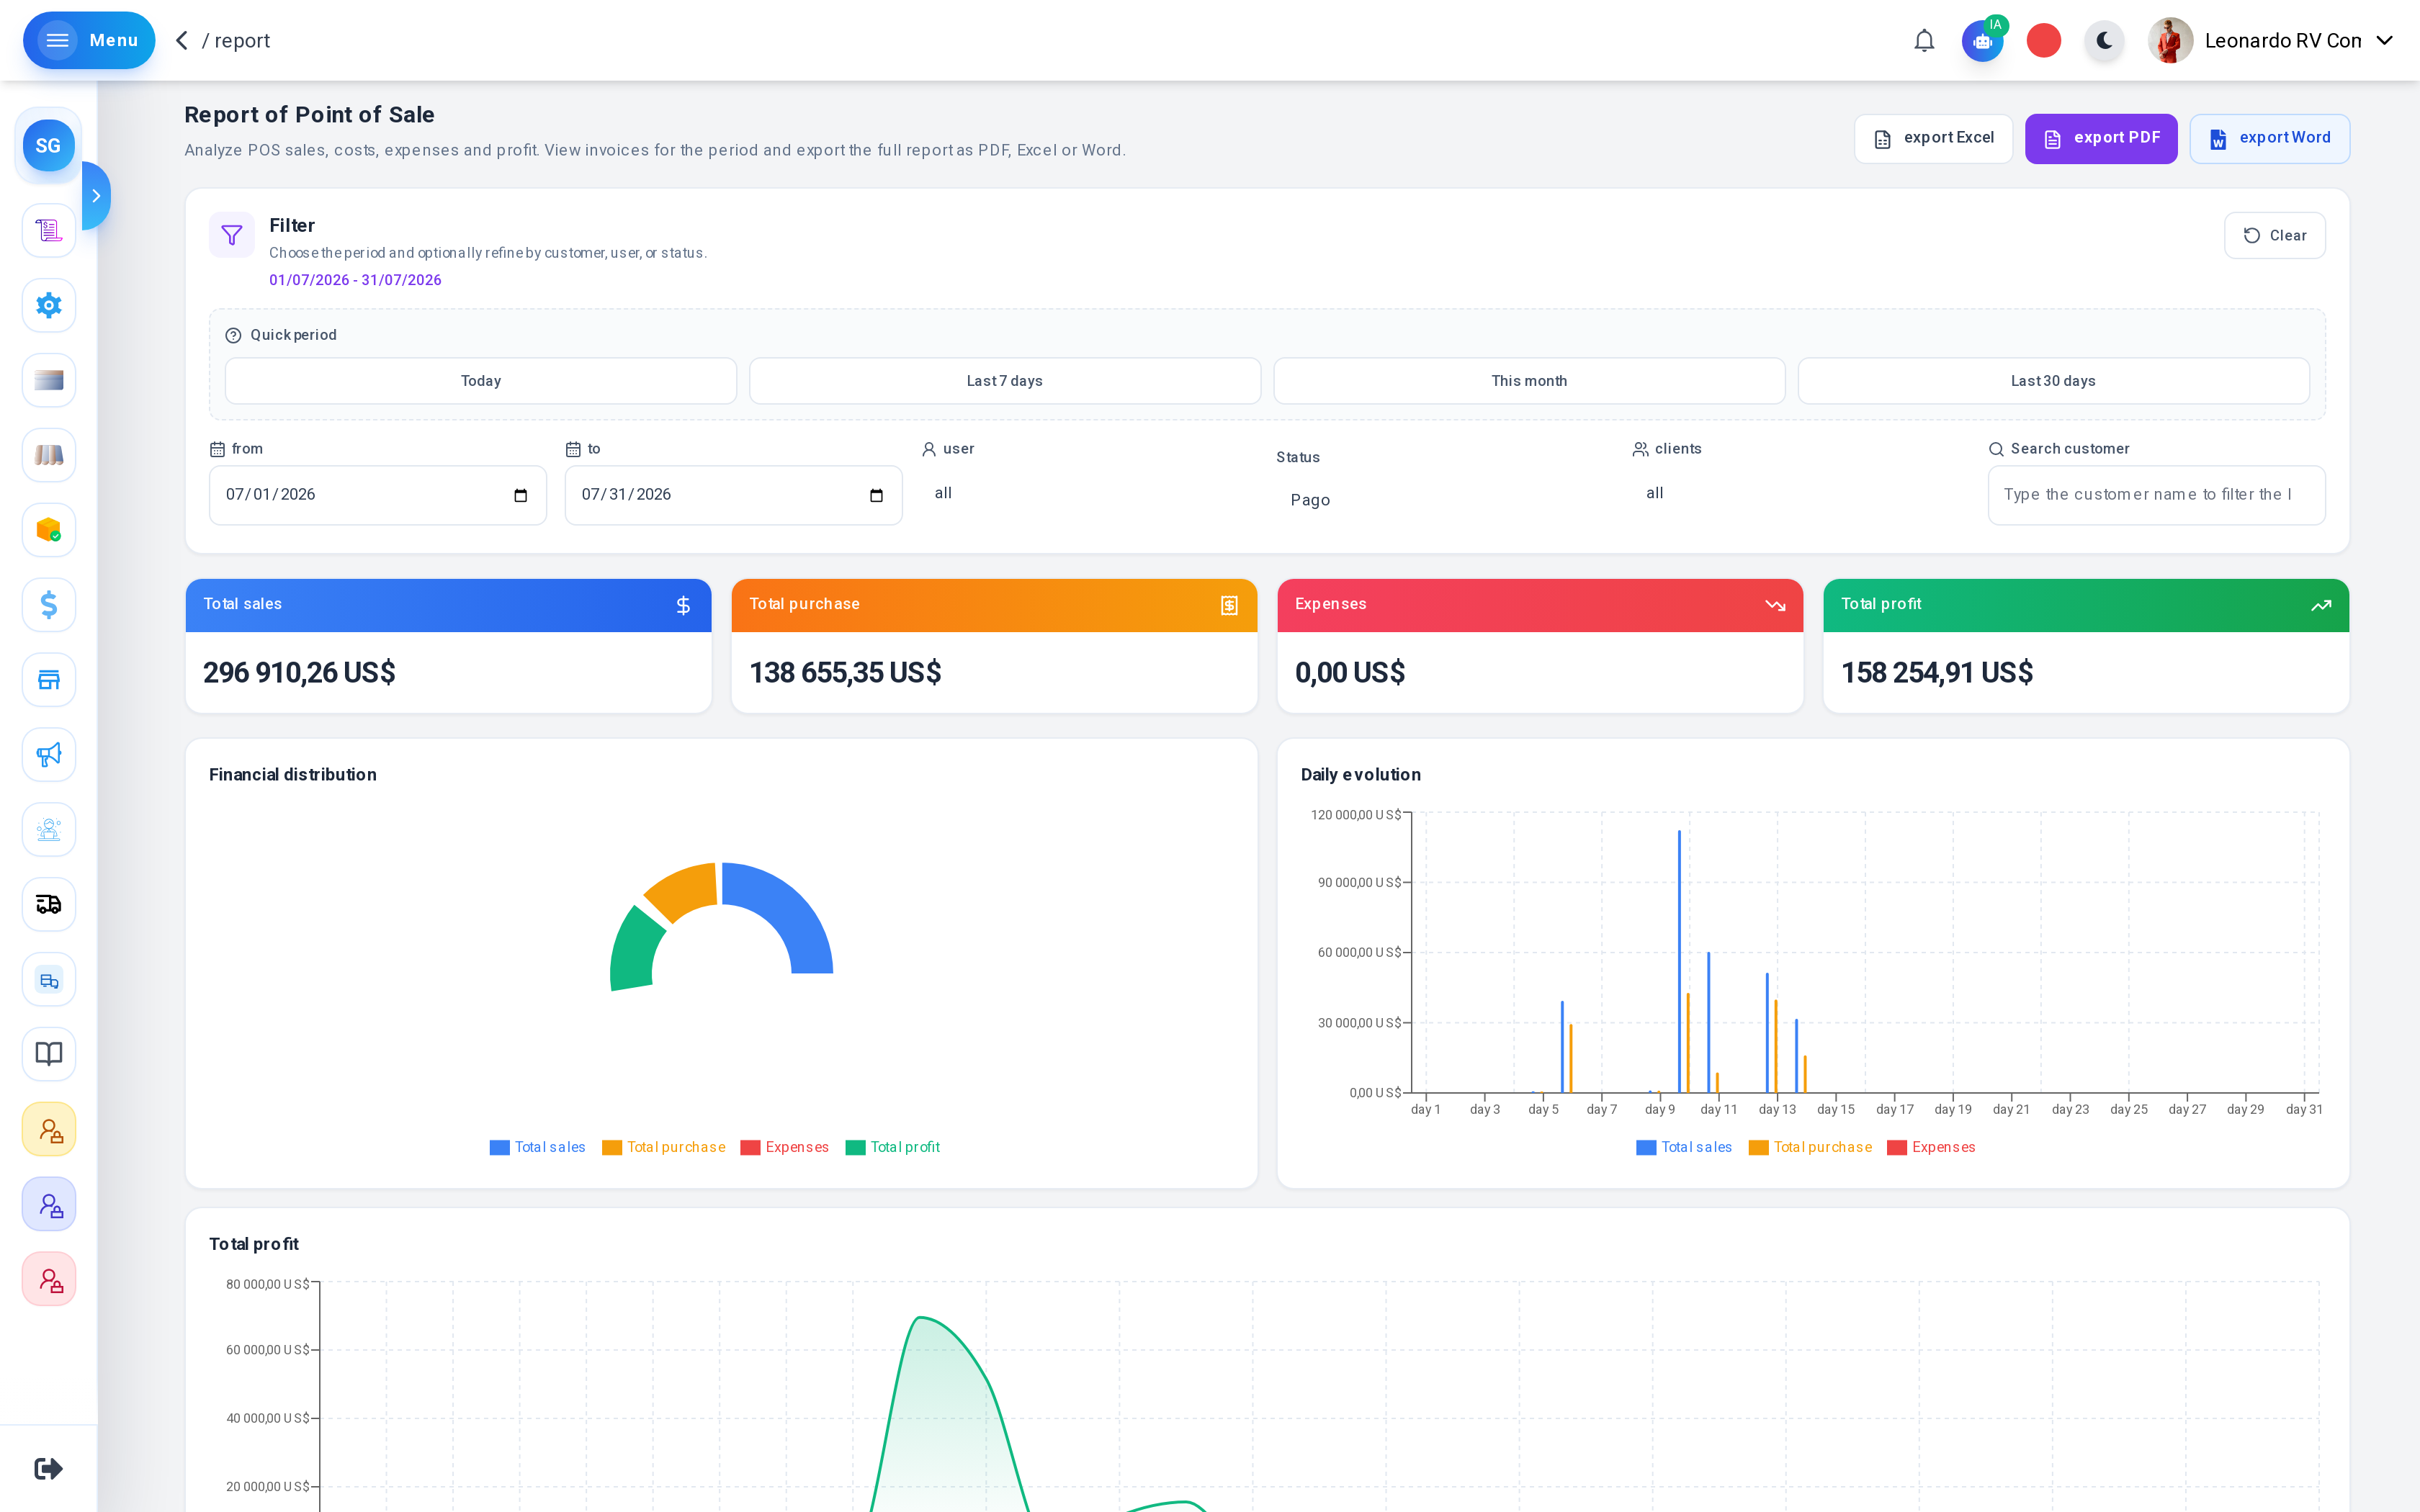Open the dollar sign finance sidebar icon

[x=49, y=605]
